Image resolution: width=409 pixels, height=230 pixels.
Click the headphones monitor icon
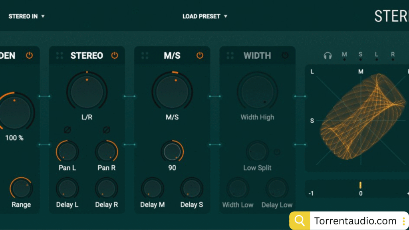tap(328, 56)
